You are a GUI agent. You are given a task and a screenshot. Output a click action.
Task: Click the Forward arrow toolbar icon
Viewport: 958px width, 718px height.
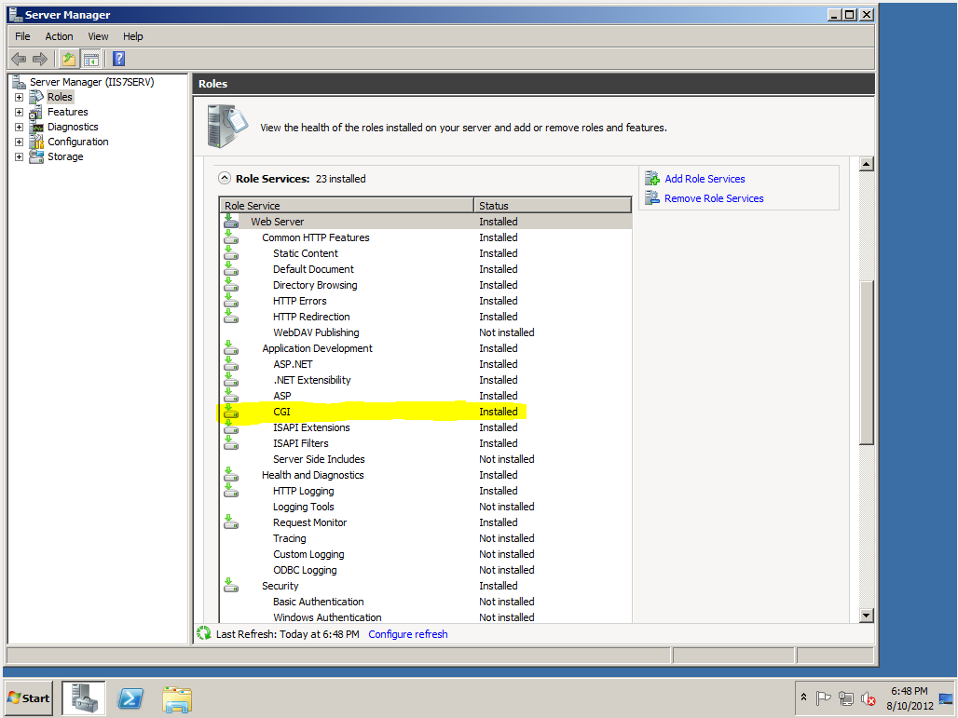click(x=40, y=60)
